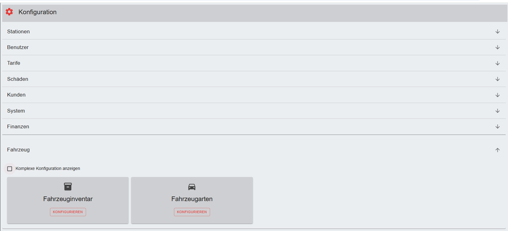508x231 pixels.
Task: Expand Finanzen with its arrow
Action: 498,127
